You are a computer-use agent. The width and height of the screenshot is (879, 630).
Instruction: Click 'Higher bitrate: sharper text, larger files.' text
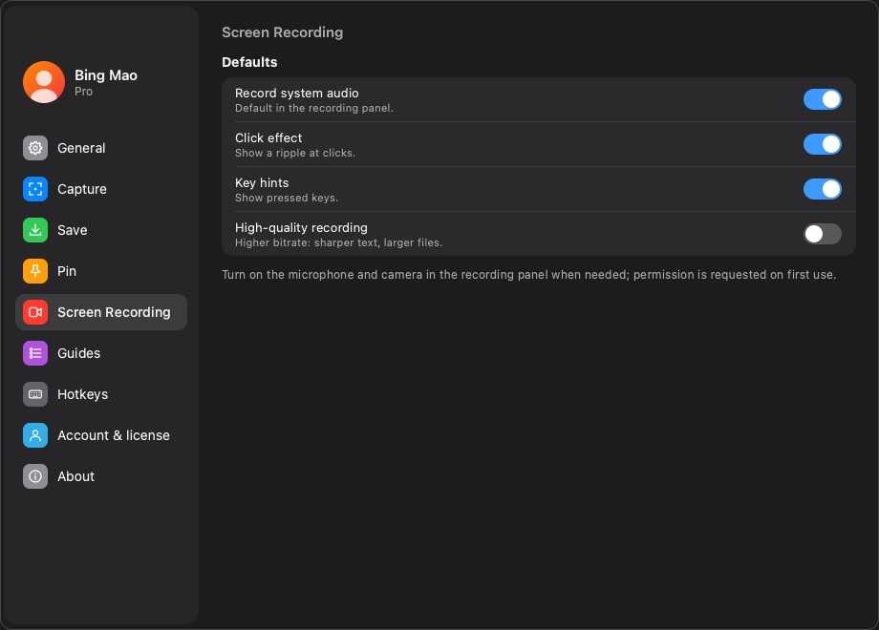(x=338, y=242)
